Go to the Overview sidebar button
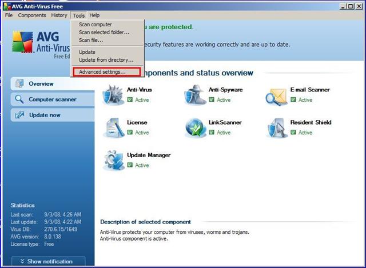The width and height of the screenshot is (366, 268). (40, 84)
